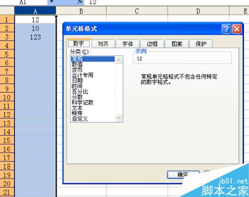
Task: Select column A header
Action: [35, 11]
